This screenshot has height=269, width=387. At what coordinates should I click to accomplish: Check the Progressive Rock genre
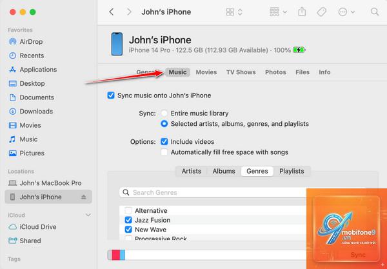click(x=128, y=238)
